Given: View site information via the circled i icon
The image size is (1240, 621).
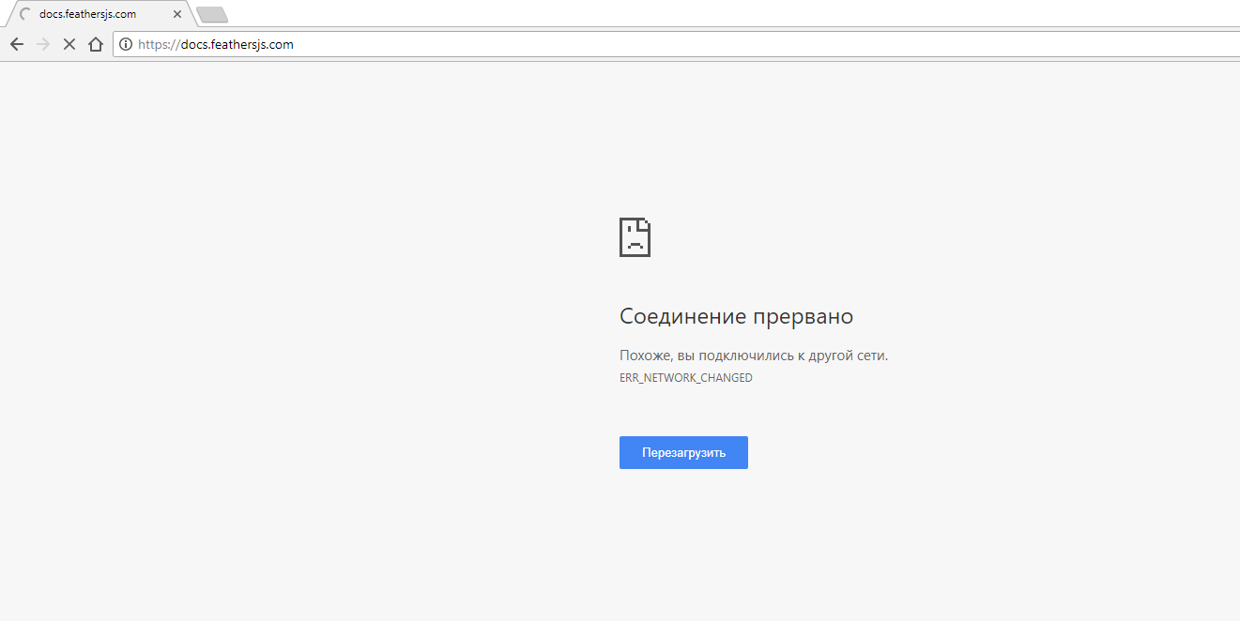Looking at the screenshot, I should (126, 44).
